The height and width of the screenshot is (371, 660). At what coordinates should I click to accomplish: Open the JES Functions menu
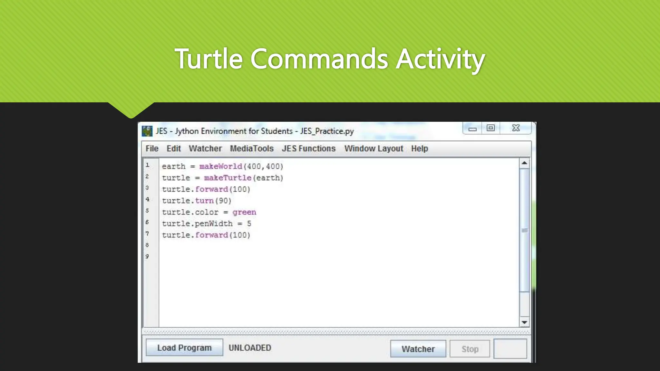tap(309, 148)
